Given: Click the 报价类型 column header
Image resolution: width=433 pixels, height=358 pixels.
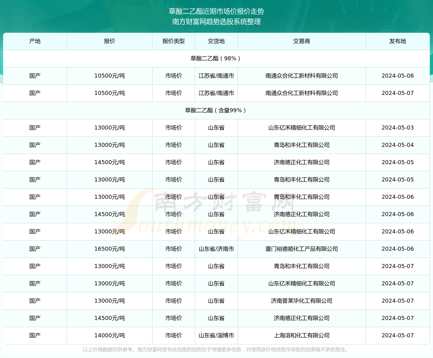Looking at the screenshot, I should pyautogui.click(x=174, y=41).
